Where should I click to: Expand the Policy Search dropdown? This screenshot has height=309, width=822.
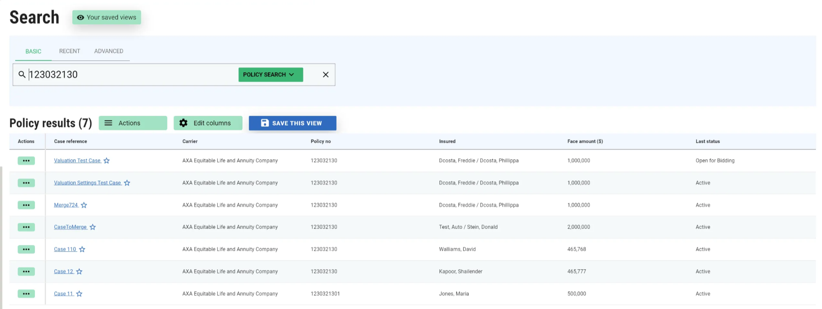[270, 74]
